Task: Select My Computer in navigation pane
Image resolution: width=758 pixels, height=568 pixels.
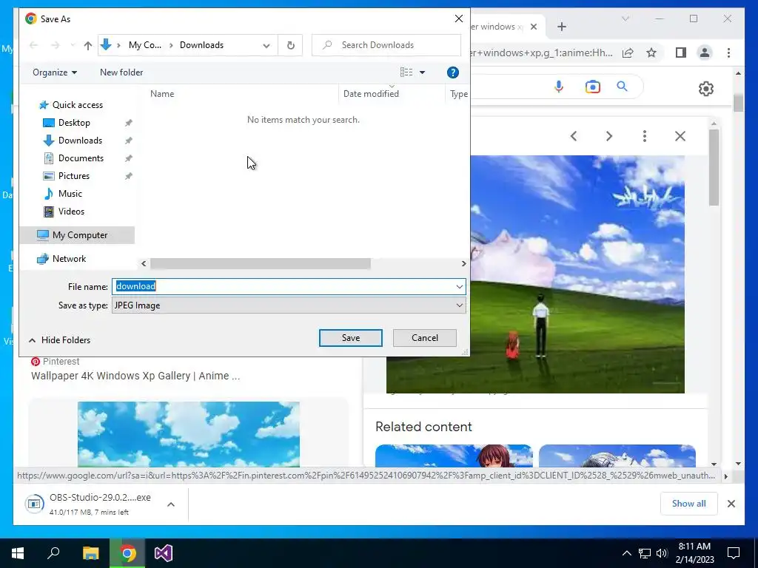Action: point(77,235)
